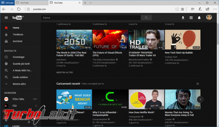Screen dimensions: 219x127
Task: Open title Movies That Are Going To Blow
Action: click(179, 114)
